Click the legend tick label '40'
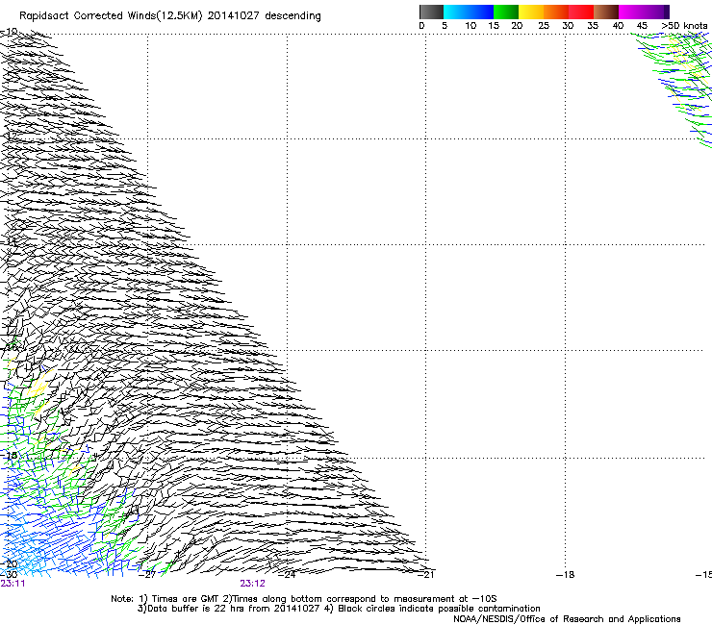The image size is (712, 625). (618, 26)
